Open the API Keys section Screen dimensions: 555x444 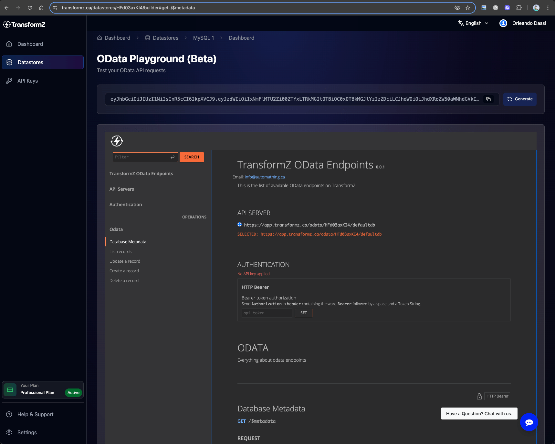(x=27, y=80)
